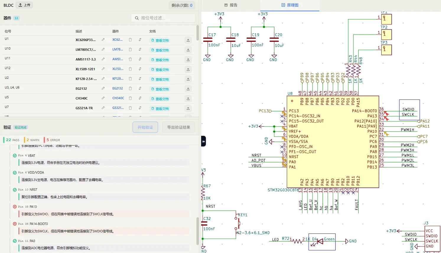Click the upload icon on the U2 KF128 row
This screenshot has height=253, width=441.
[188, 79]
